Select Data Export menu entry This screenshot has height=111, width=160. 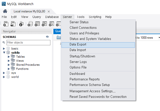pos(98,45)
